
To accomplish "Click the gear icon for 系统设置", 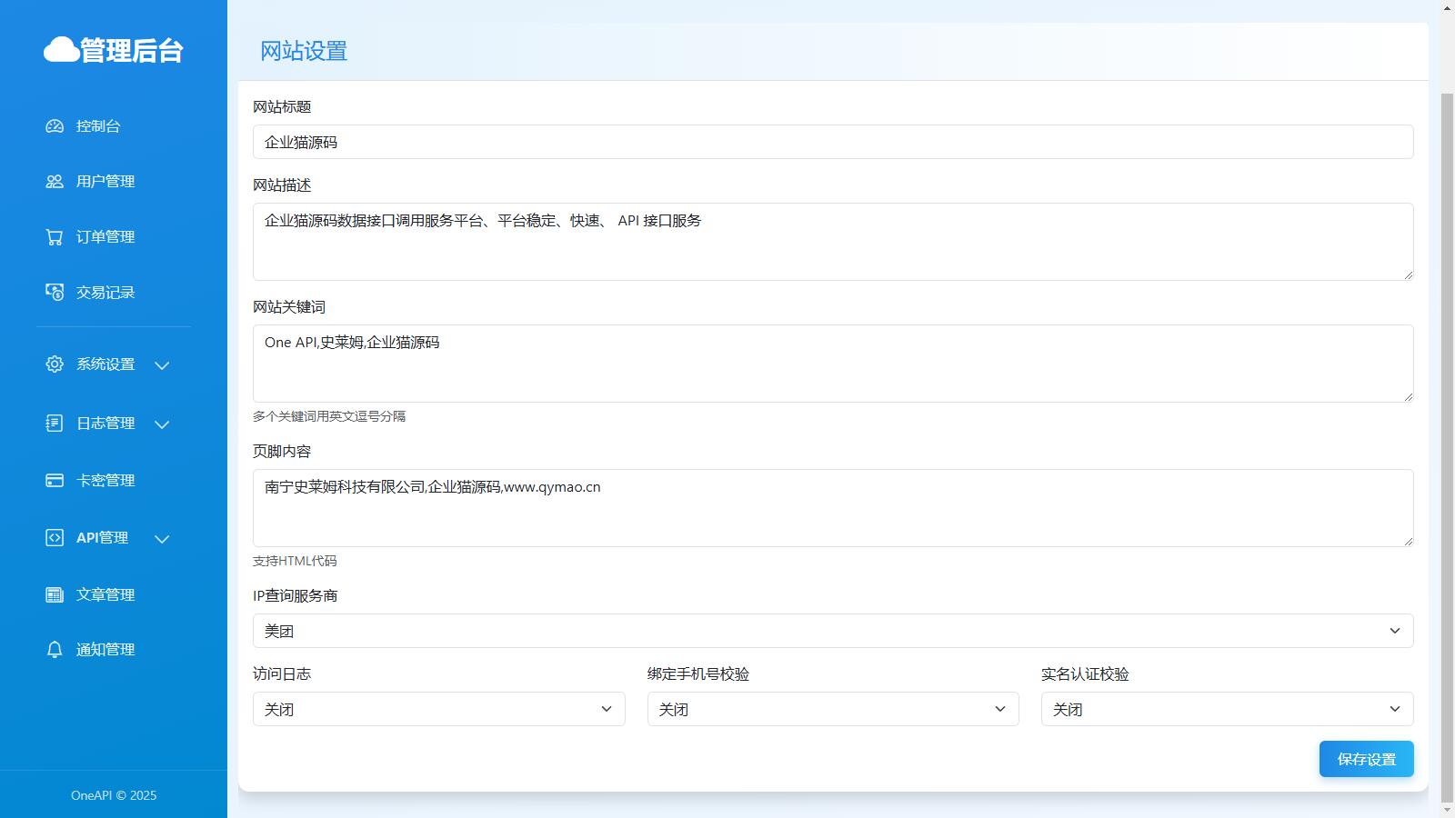I will pyautogui.click(x=55, y=364).
